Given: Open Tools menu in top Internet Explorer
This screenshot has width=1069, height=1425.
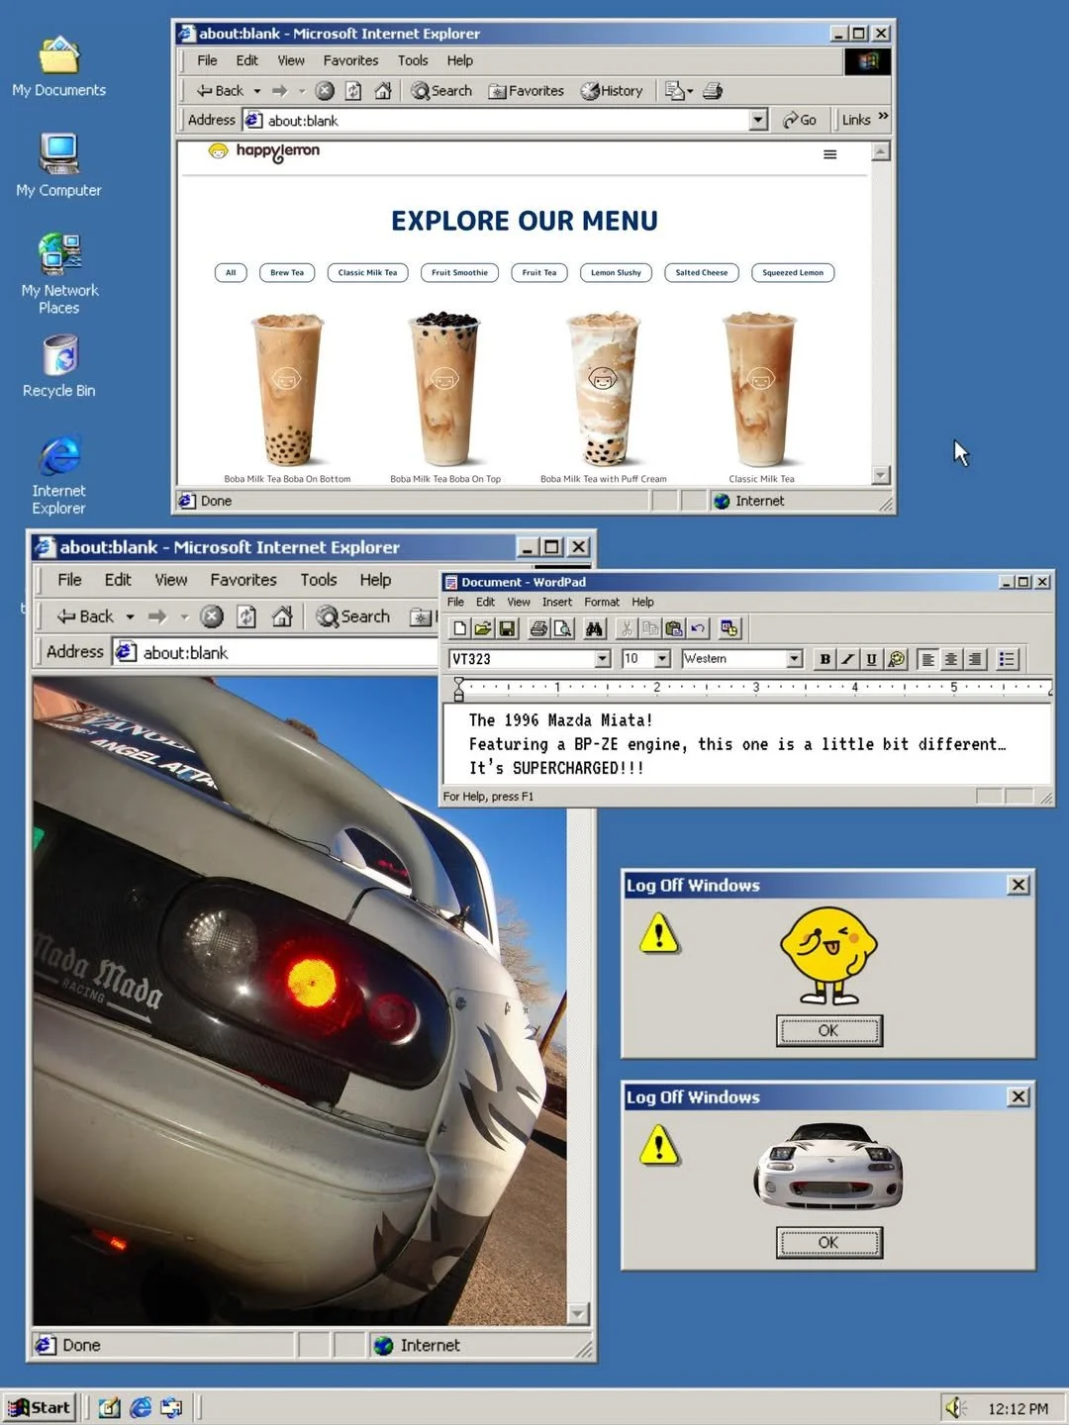Looking at the screenshot, I should 413,60.
